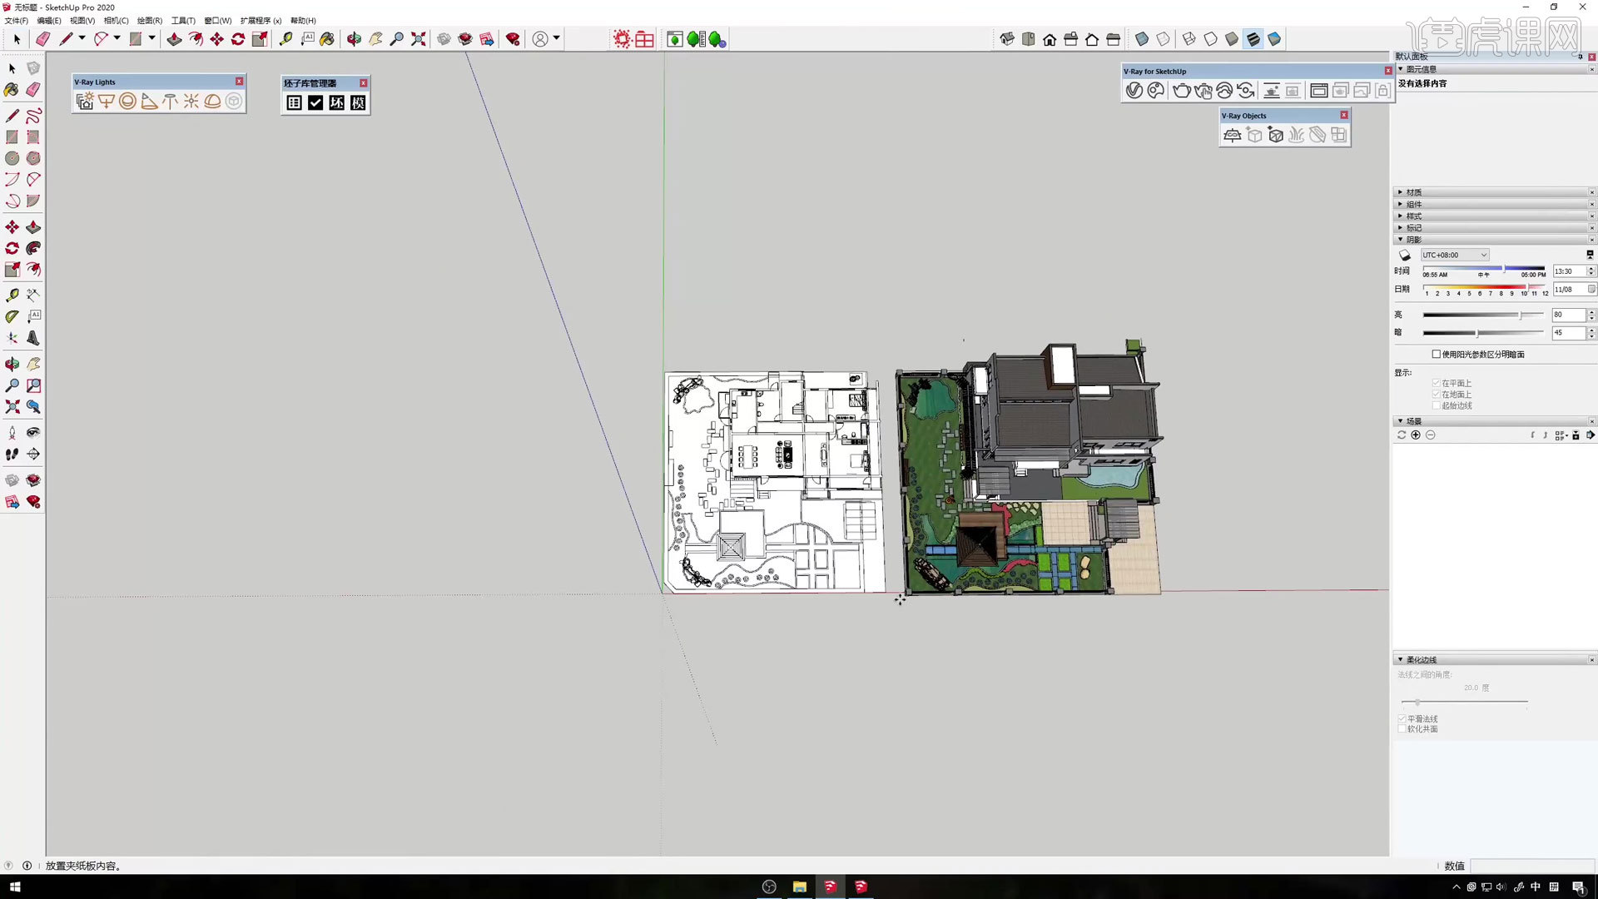Toggle 使用阳光参数区分明暗面 checkbox
Image resolution: width=1598 pixels, height=899 pixels.
point(1436,355)
